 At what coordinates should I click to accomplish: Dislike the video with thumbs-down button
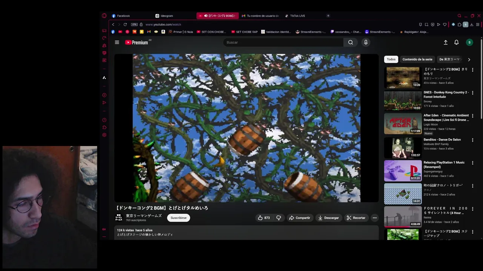coord(279,218)
